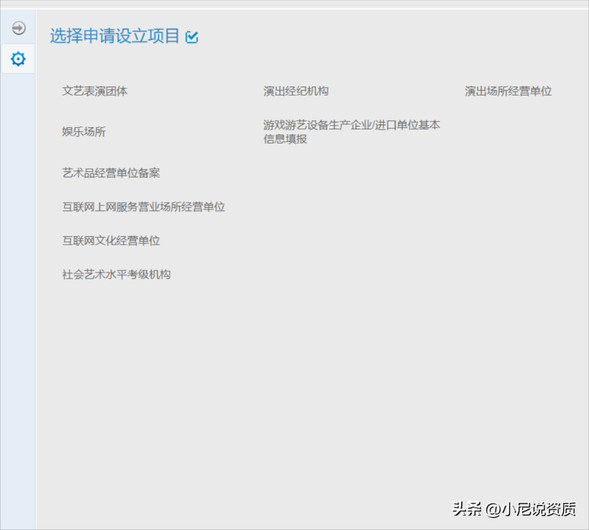
Task: Click the 信息填报 second line of wrapped link
Action: pos(285,139)
